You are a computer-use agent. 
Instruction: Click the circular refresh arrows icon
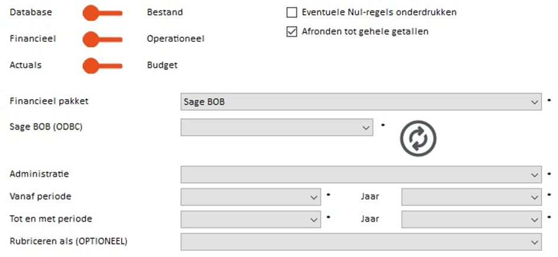coord(418,139)
